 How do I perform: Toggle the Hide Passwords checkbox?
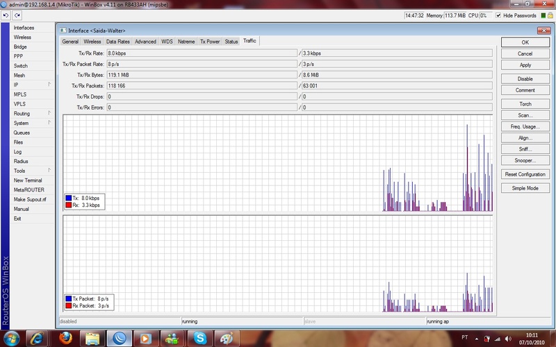click(x=498, y=15)
